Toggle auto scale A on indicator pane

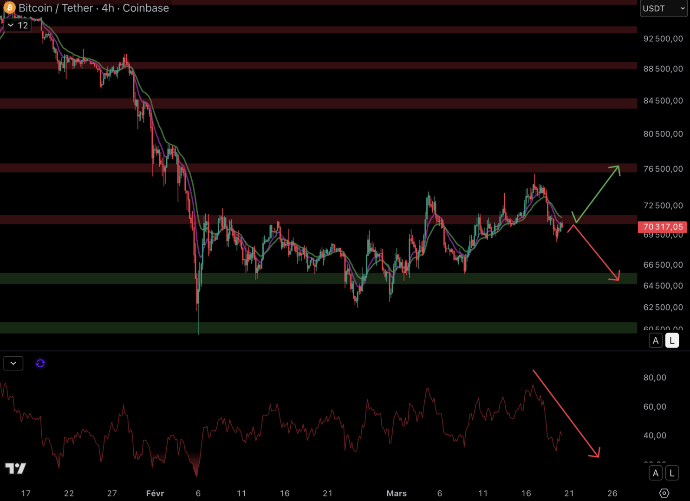tap(655, 473)
